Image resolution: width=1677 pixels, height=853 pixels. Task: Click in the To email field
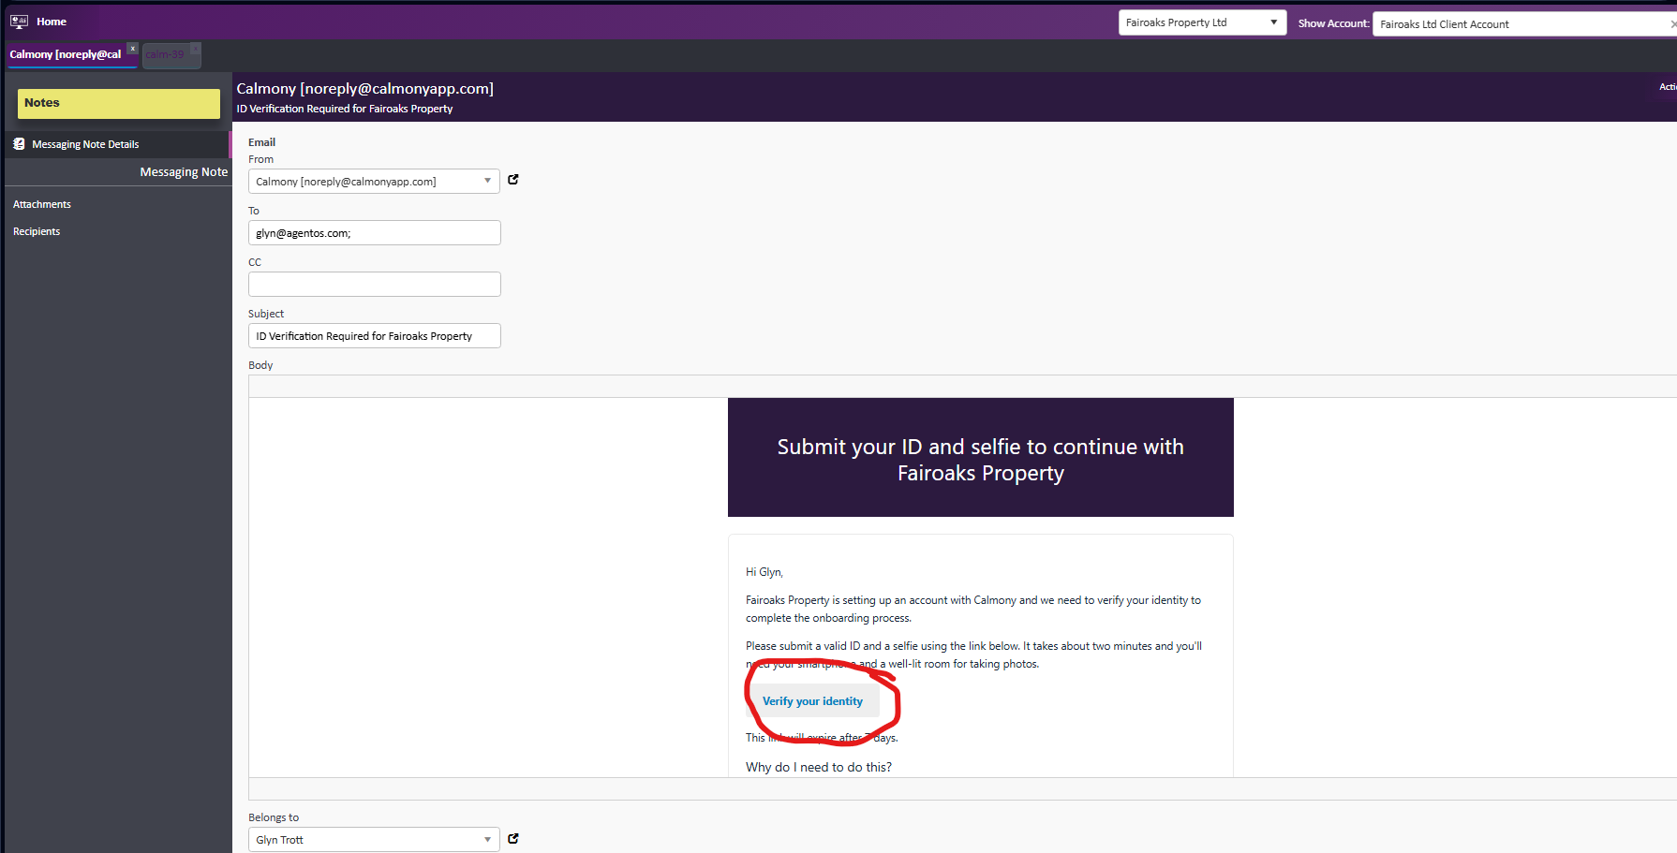point(374,233)
